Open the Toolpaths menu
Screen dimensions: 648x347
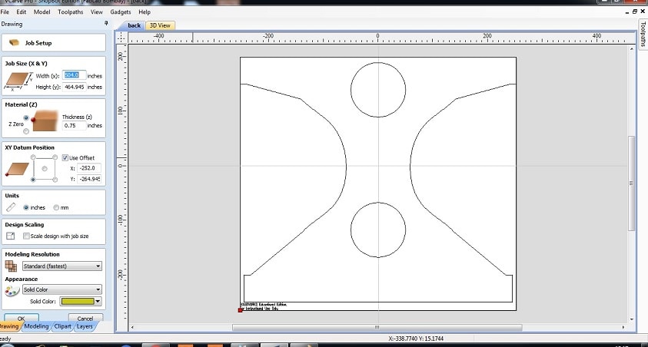pos(71,12)
